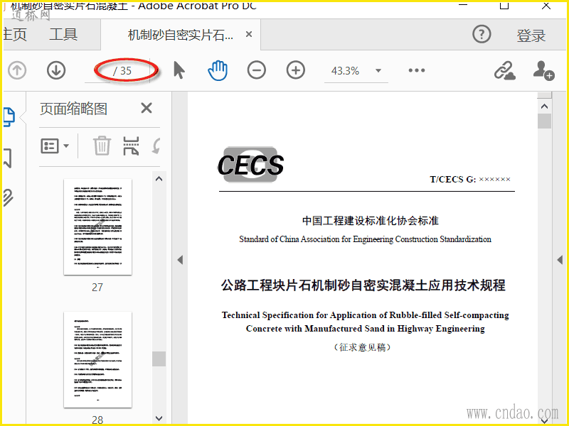The width and height of the screenshot is (569, 426).
Task: Switch to the 主页 home tab
Action: (x=14, y=35)
